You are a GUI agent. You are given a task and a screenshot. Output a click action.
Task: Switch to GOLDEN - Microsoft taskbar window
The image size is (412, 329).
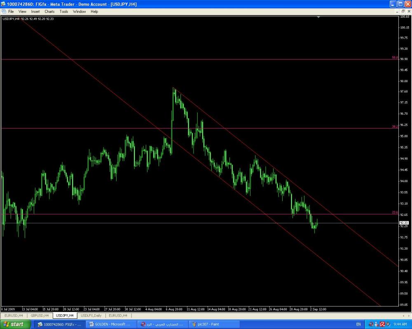[x=111, y=324]
